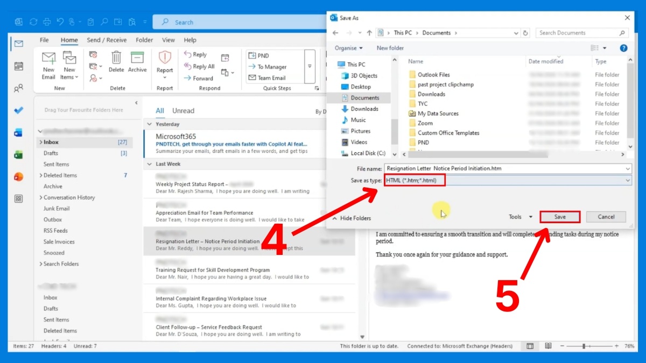Switch to the View ribbon tab

pyautogui.click(x=168, y=40)
